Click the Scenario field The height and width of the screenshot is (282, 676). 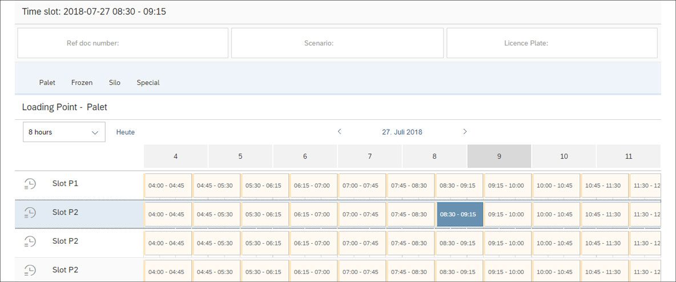[x=337, y=43]
